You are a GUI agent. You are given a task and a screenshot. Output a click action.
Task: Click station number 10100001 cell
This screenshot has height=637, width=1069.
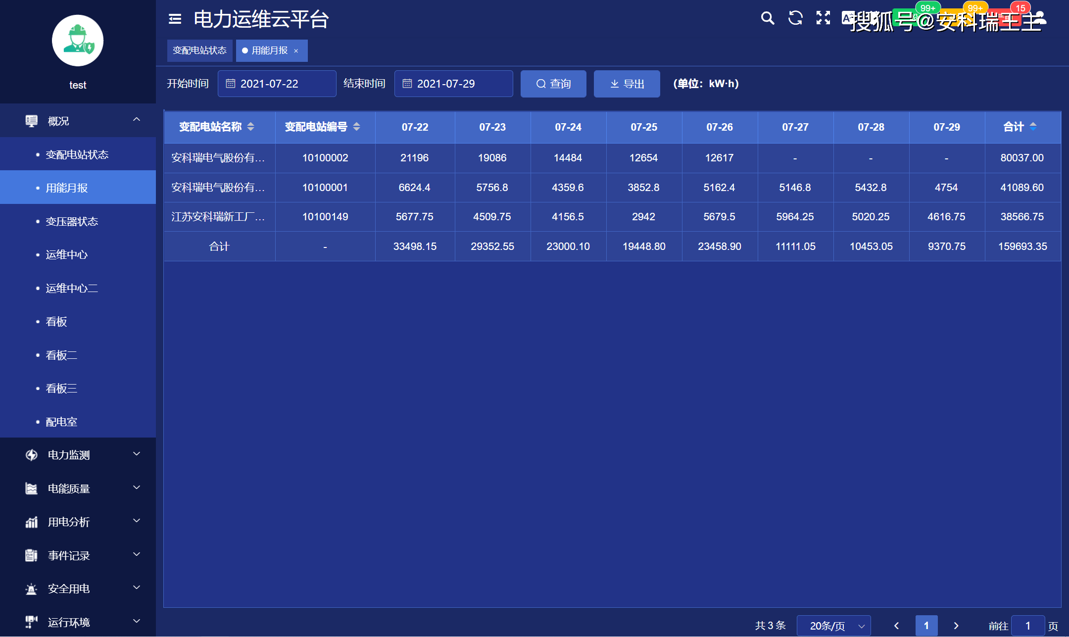click(x=325, y=188)
